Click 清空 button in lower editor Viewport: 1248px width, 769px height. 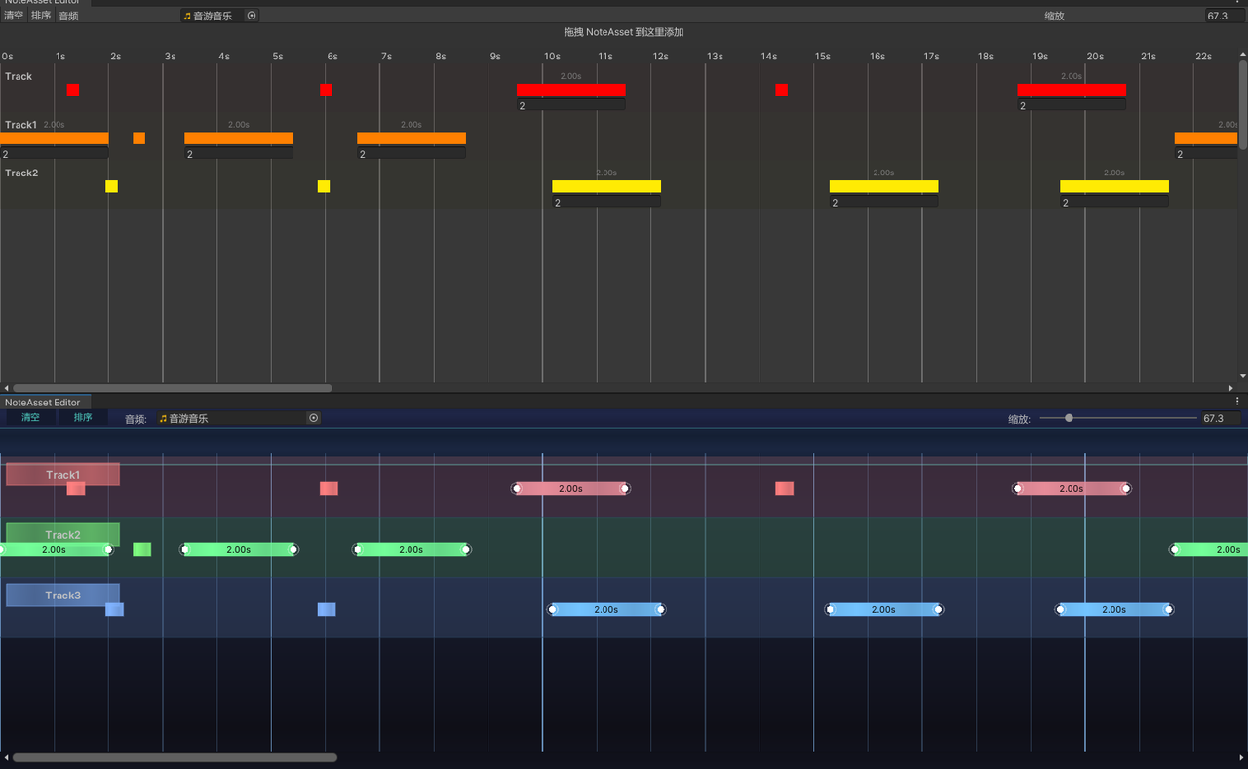click(x=31, y=417)
